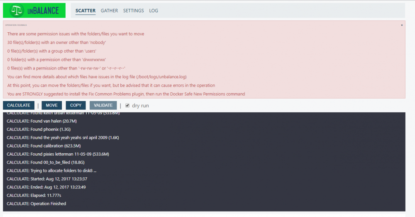Viewport: 415px width, 217px height.
Task: Click the VALIDATE button
Action: click(x=103, y=105)
